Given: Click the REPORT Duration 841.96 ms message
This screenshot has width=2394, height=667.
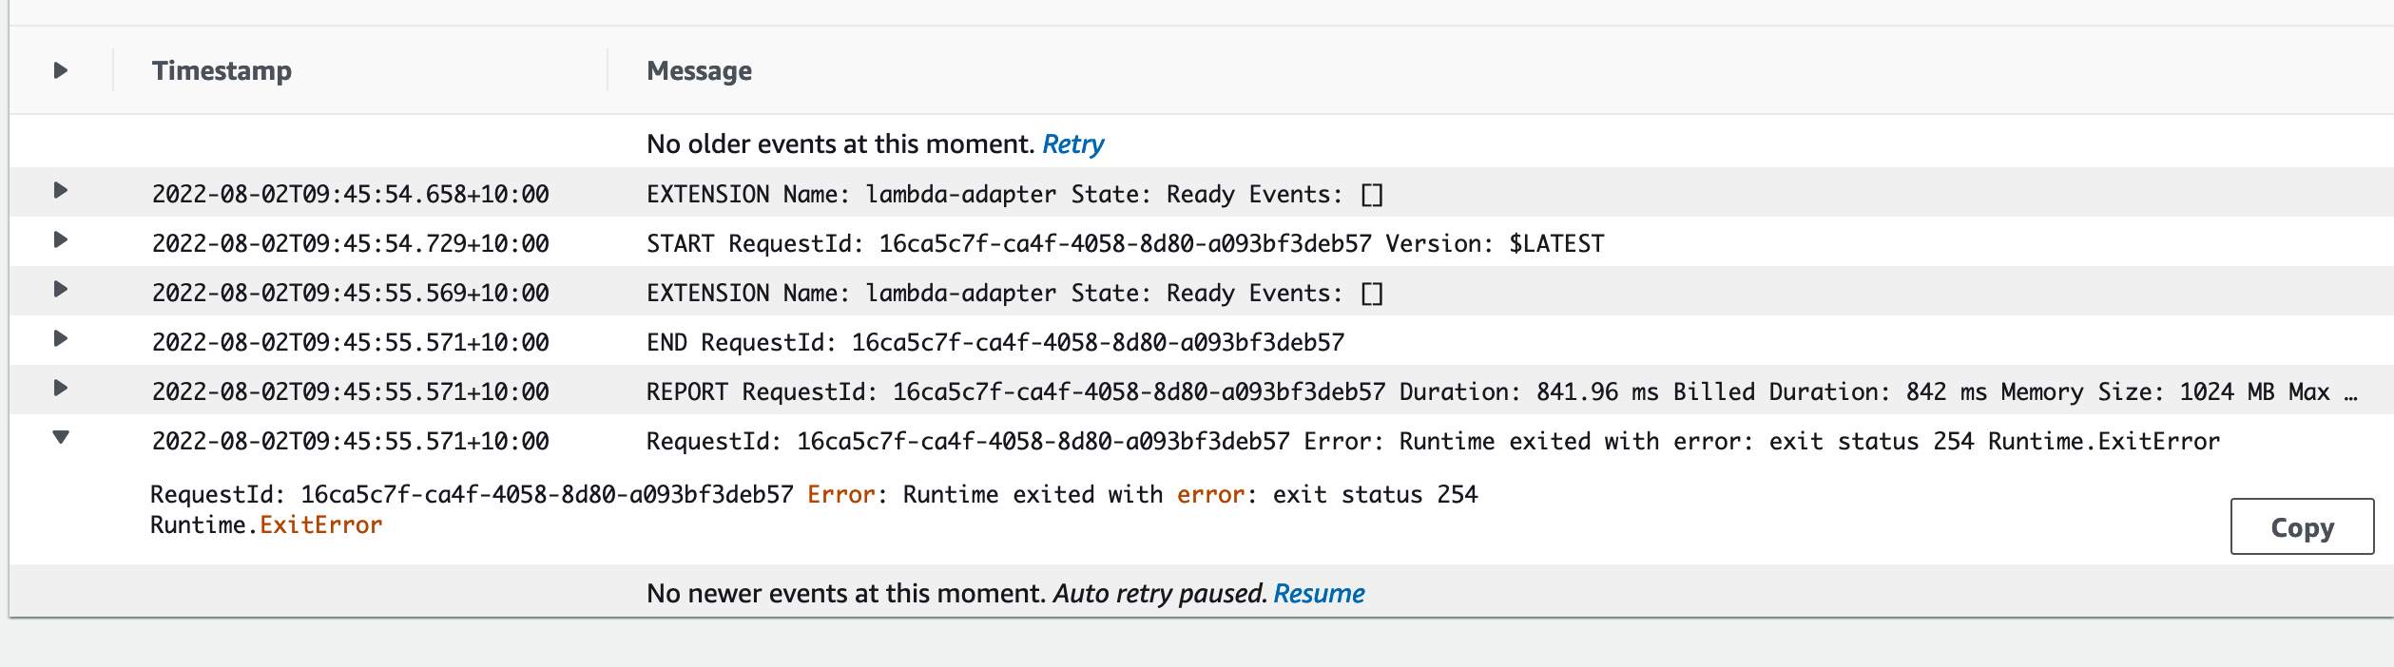Looking at the screenshot, I should [1502, 392].
